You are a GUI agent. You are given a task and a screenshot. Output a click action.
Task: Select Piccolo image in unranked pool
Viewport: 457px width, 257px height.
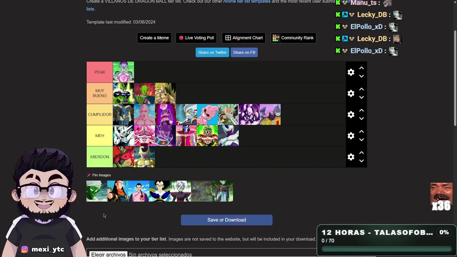(97, 191)
